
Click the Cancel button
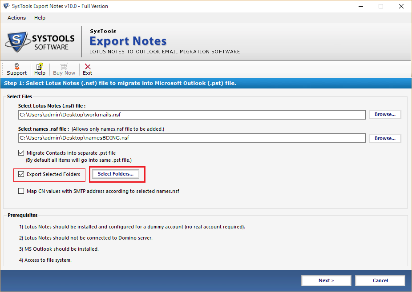pyautogui.click(x=380, y=280)
